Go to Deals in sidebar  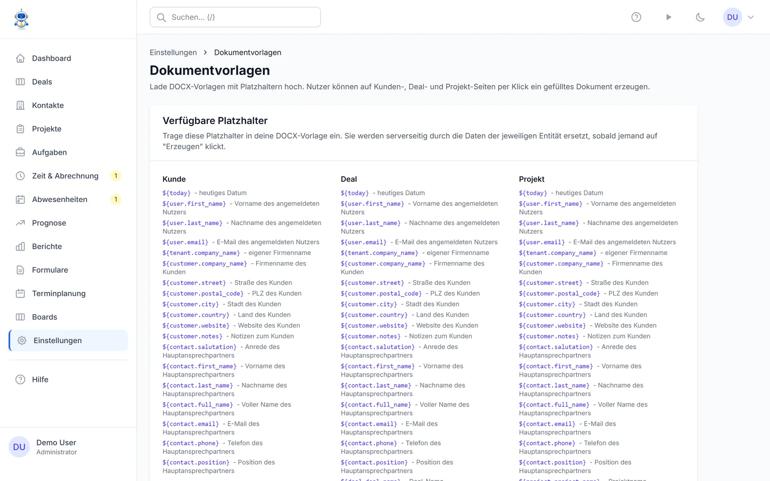[x=68, y=82]
